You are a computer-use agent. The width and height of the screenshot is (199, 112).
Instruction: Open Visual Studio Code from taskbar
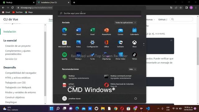point(148,109)
